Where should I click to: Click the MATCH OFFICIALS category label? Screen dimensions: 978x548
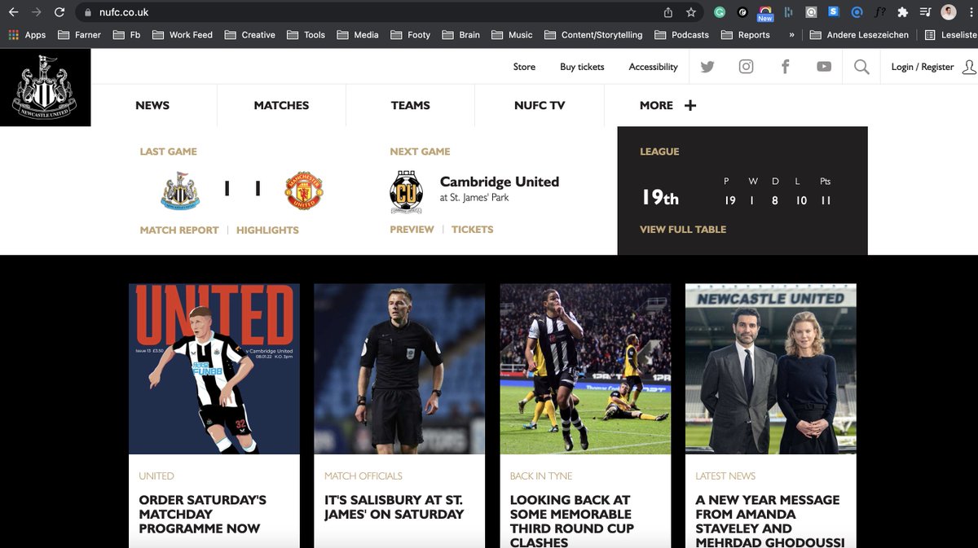click(x=363, y=476)
